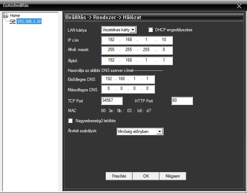Click the Alhál. maszk label
The height and width of the screenshot is (193, 247).
[x=78, y=50]
